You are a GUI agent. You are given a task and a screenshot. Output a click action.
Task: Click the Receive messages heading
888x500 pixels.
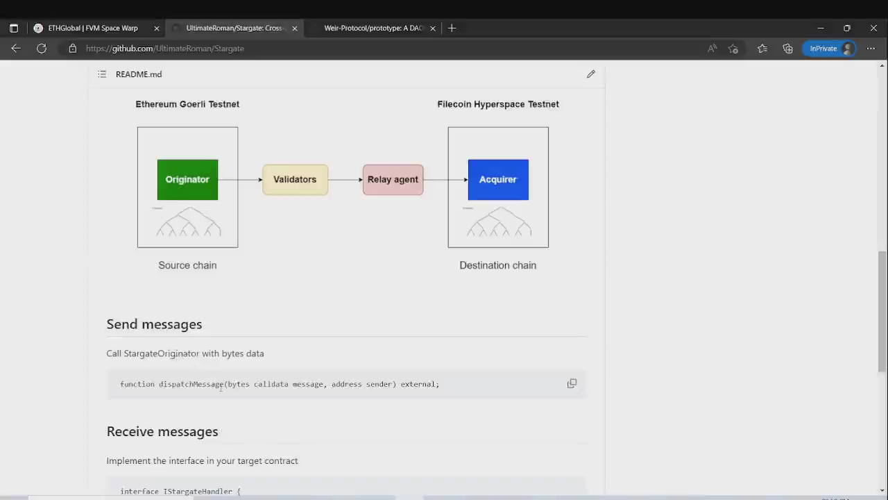162,431
